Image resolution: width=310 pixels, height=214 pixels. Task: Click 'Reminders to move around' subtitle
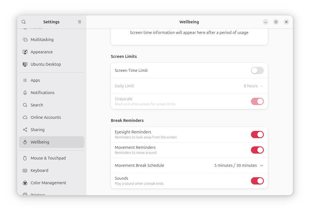point(135,152)
